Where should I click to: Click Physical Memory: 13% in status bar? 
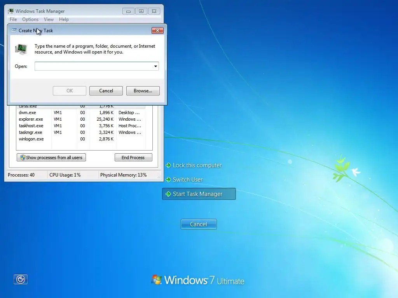(123, 175)
